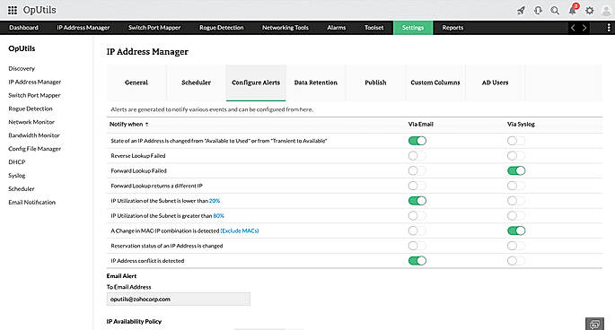The height and width of the screenshot is (330, 615).
Task: Switch to the General tab
Action: 136,82
